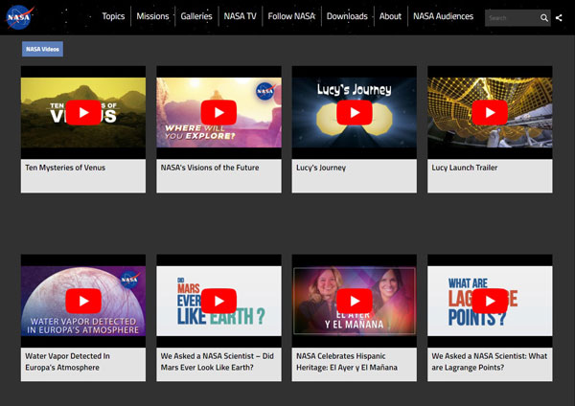Open Did Mars Ever Look Like Earth title link
Image resolution: width=575 pixels, height=406 pixels.
[218, 362]
